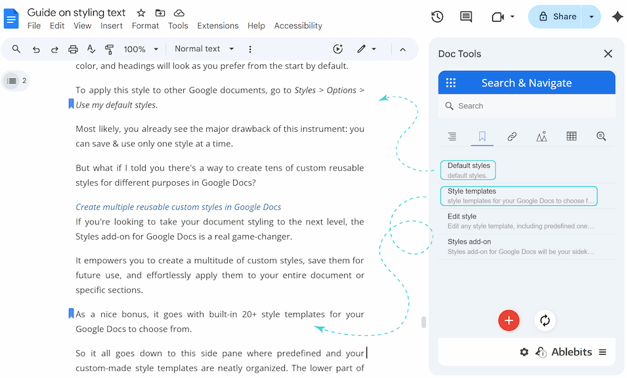
Task: Switch to the Headings tab icon
Action: [x=452, y=136]
